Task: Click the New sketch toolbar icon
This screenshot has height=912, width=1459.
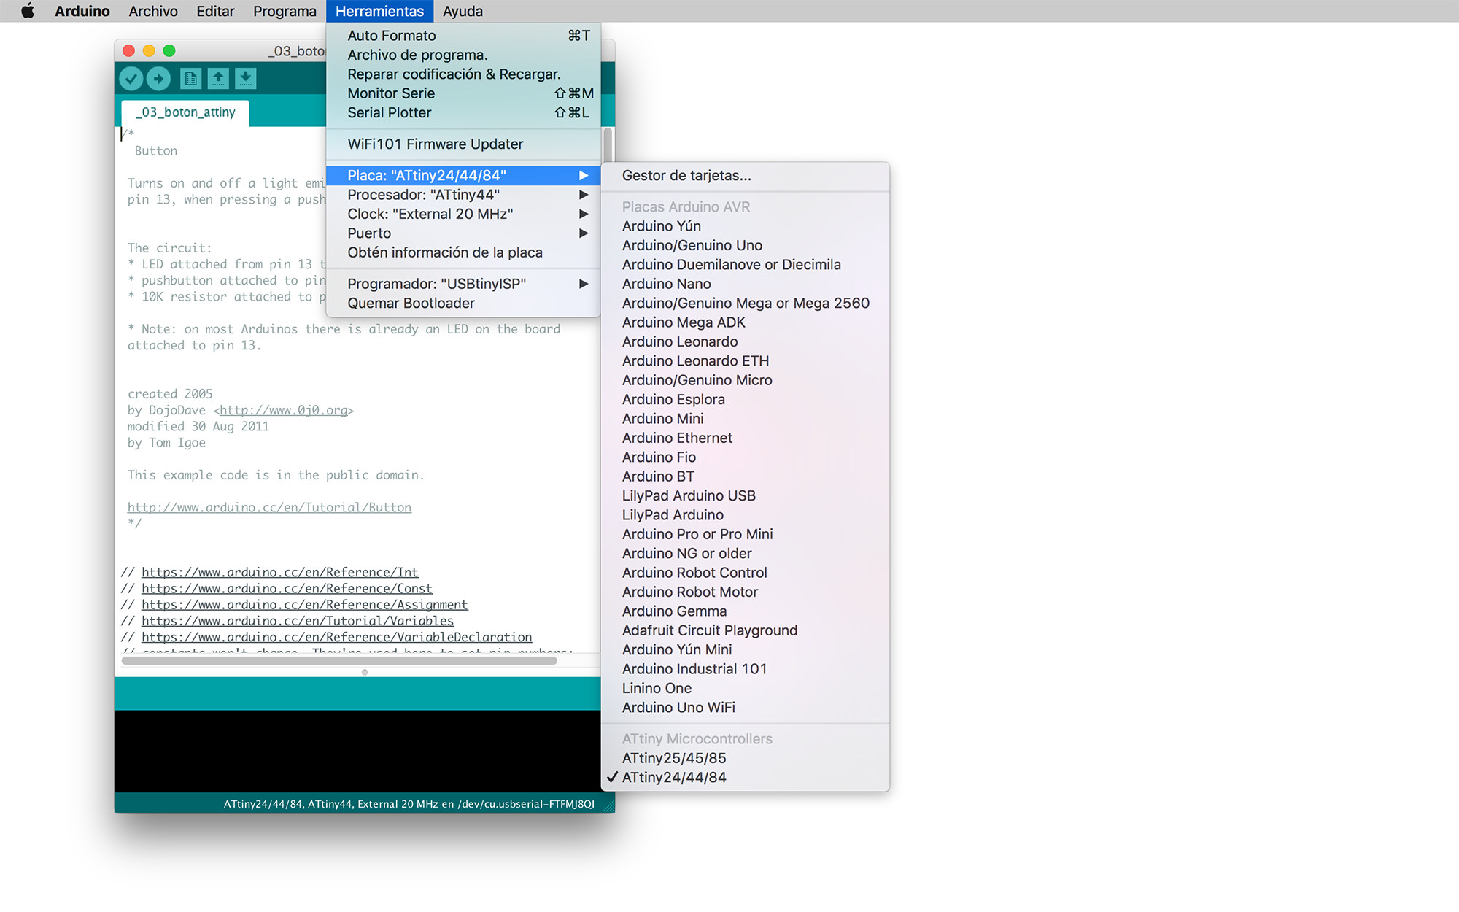Action: [x=190, y=78]
